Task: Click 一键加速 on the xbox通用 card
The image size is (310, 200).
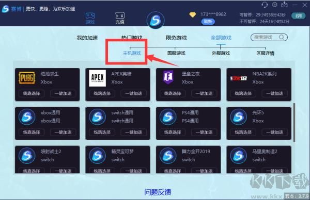Action: (x=63, y=132)
